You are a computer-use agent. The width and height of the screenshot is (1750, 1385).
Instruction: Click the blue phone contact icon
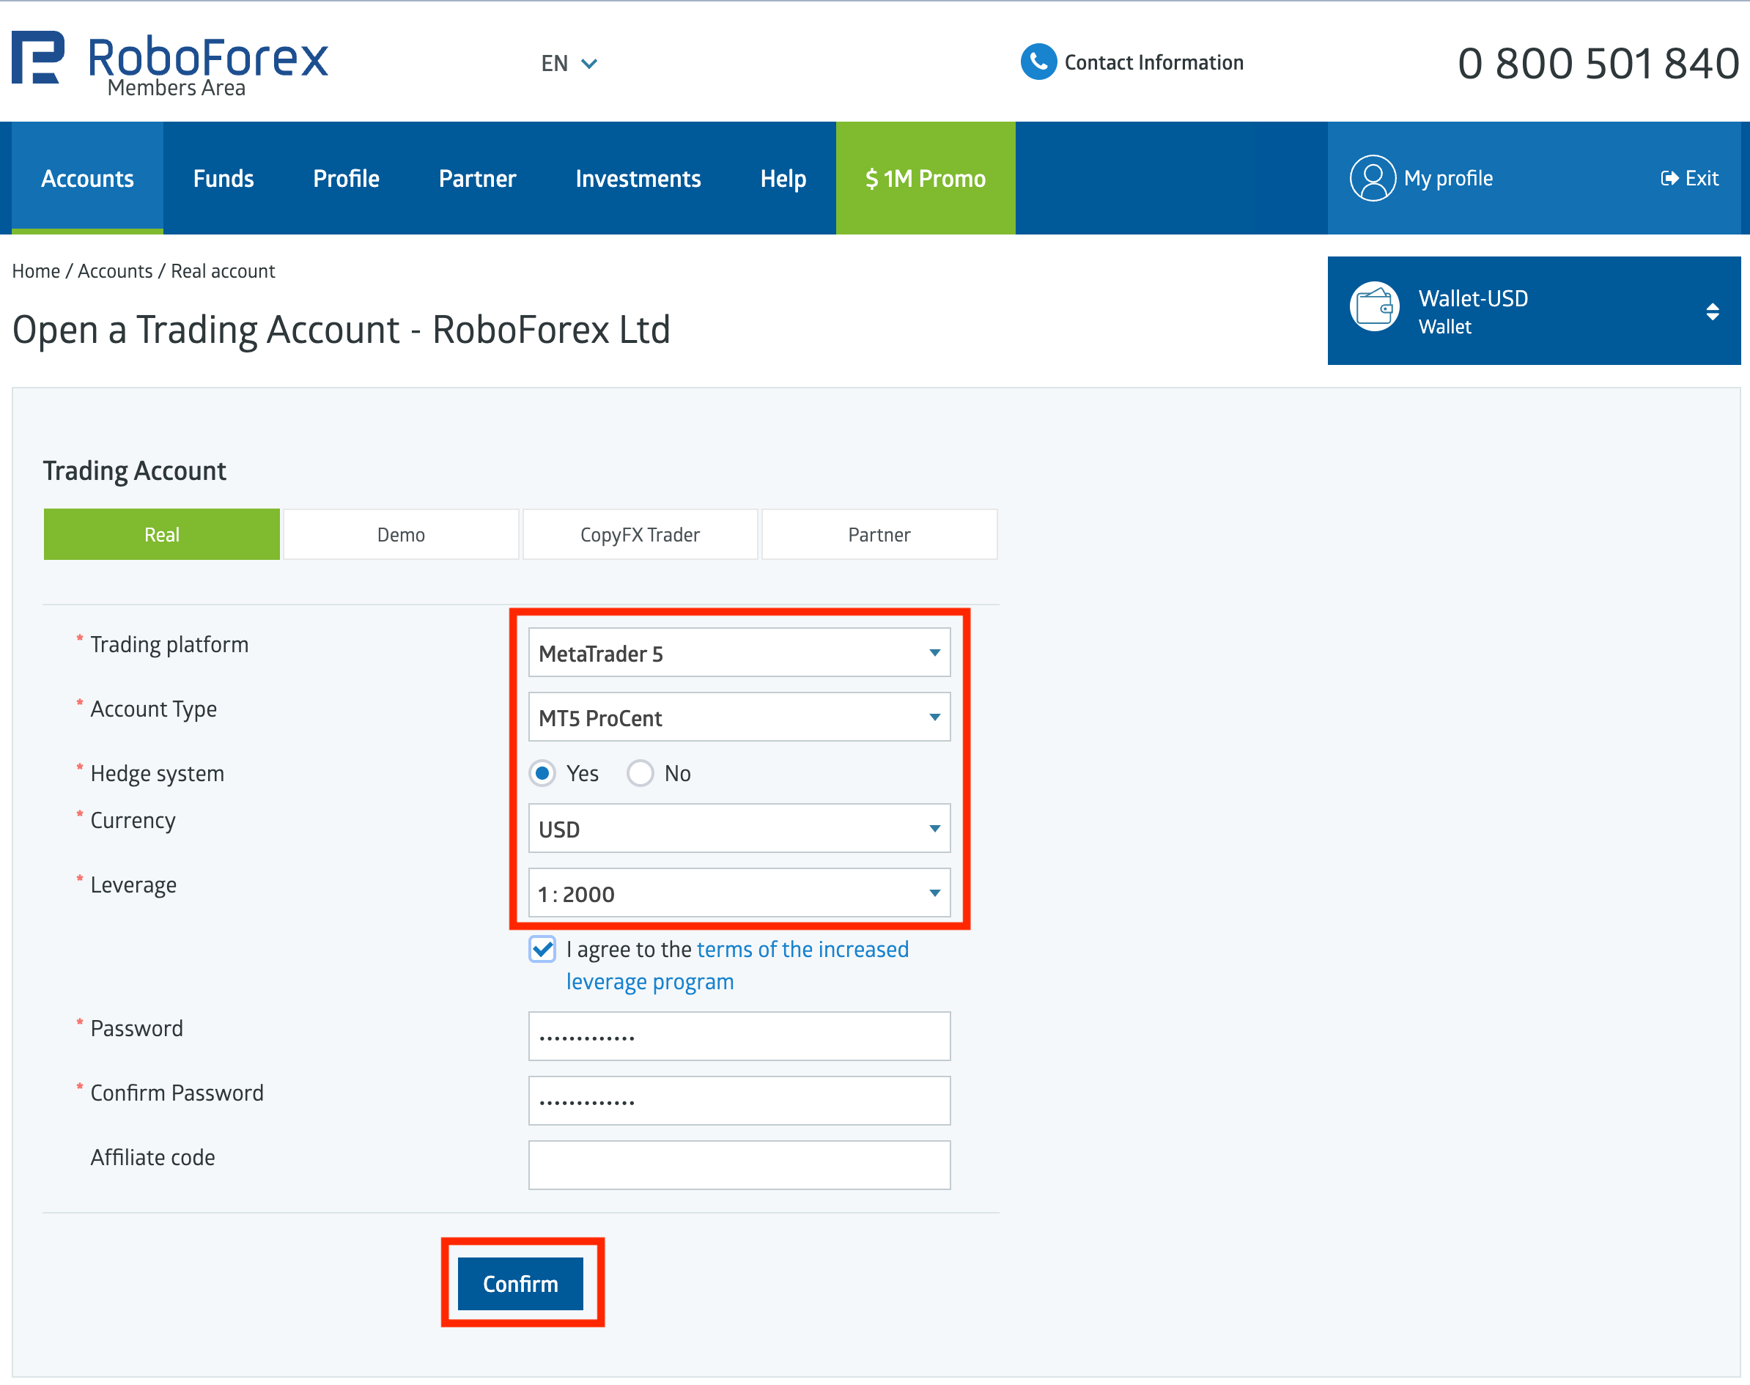1038,62
